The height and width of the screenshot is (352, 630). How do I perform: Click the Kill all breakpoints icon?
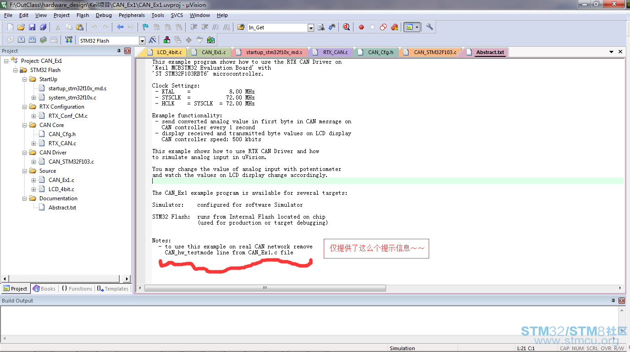394,27
